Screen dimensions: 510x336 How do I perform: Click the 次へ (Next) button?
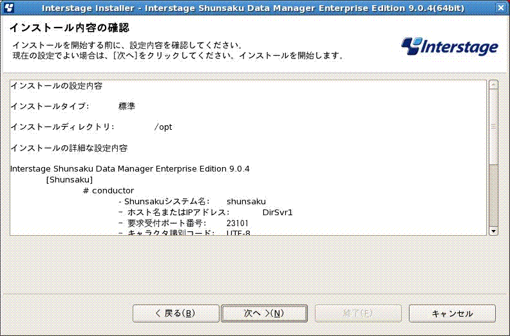click(x=264, y=314)
